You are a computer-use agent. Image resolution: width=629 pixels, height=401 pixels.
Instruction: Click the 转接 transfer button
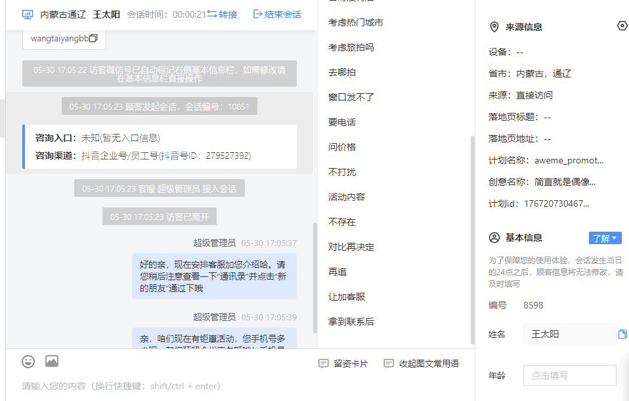point(222,14)
